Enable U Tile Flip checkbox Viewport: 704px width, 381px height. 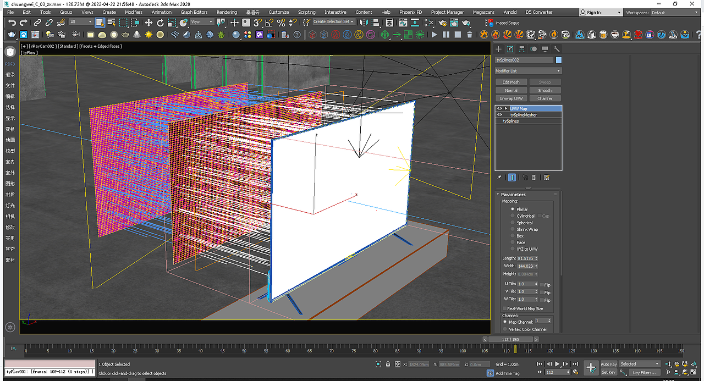(542, 285)
